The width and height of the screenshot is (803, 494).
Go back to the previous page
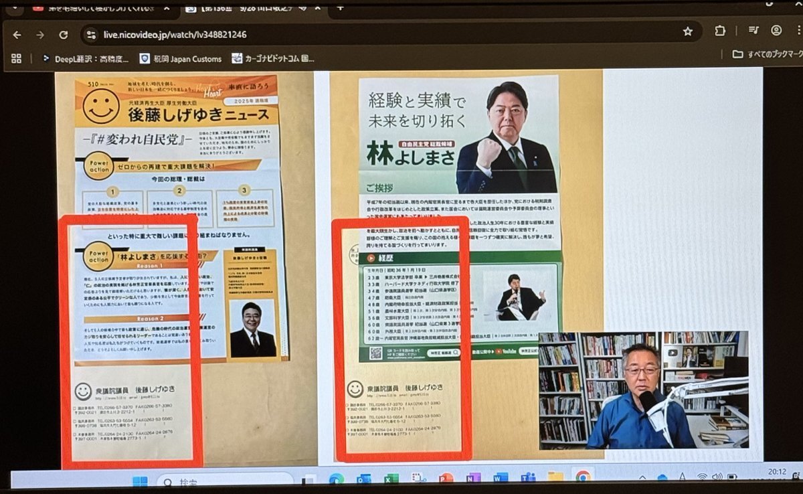17,35
